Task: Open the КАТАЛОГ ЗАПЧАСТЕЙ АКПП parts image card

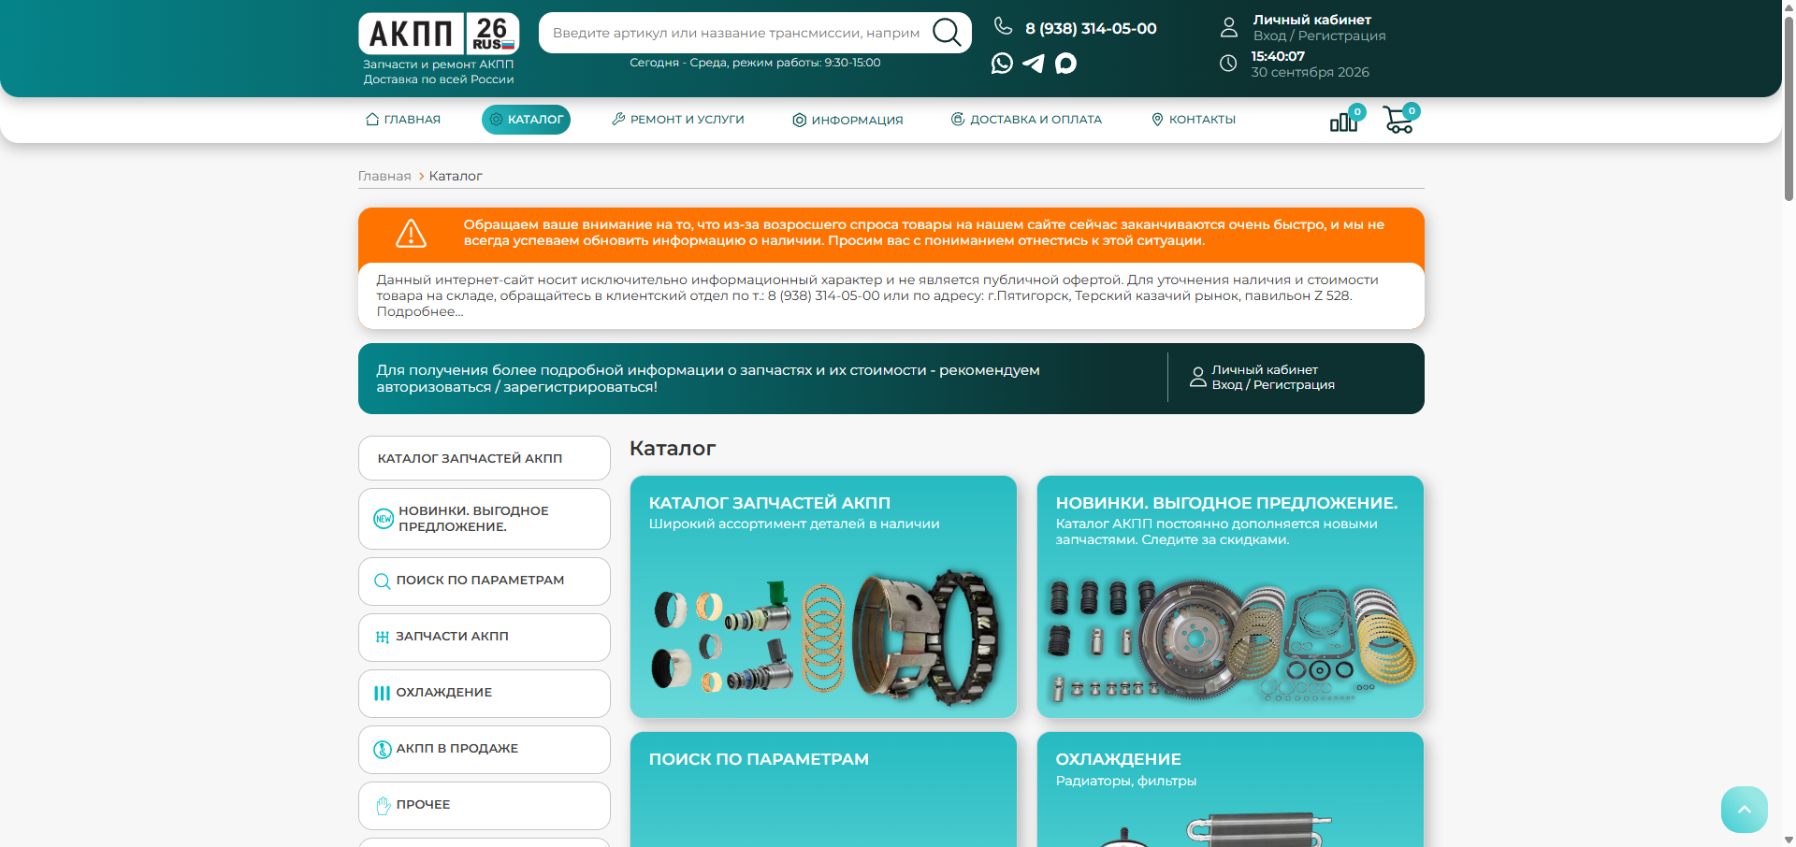Action: 823,596
